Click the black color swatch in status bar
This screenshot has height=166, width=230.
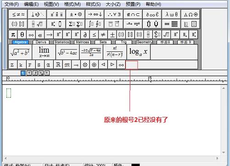pyautogui.click(x=135, y=165)
